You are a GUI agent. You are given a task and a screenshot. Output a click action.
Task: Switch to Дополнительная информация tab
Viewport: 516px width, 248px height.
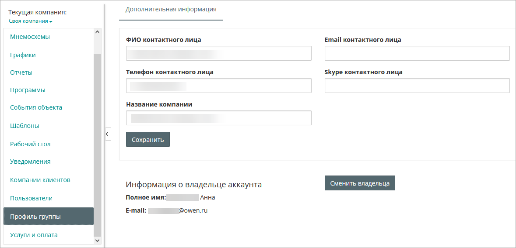coord(171,9)
